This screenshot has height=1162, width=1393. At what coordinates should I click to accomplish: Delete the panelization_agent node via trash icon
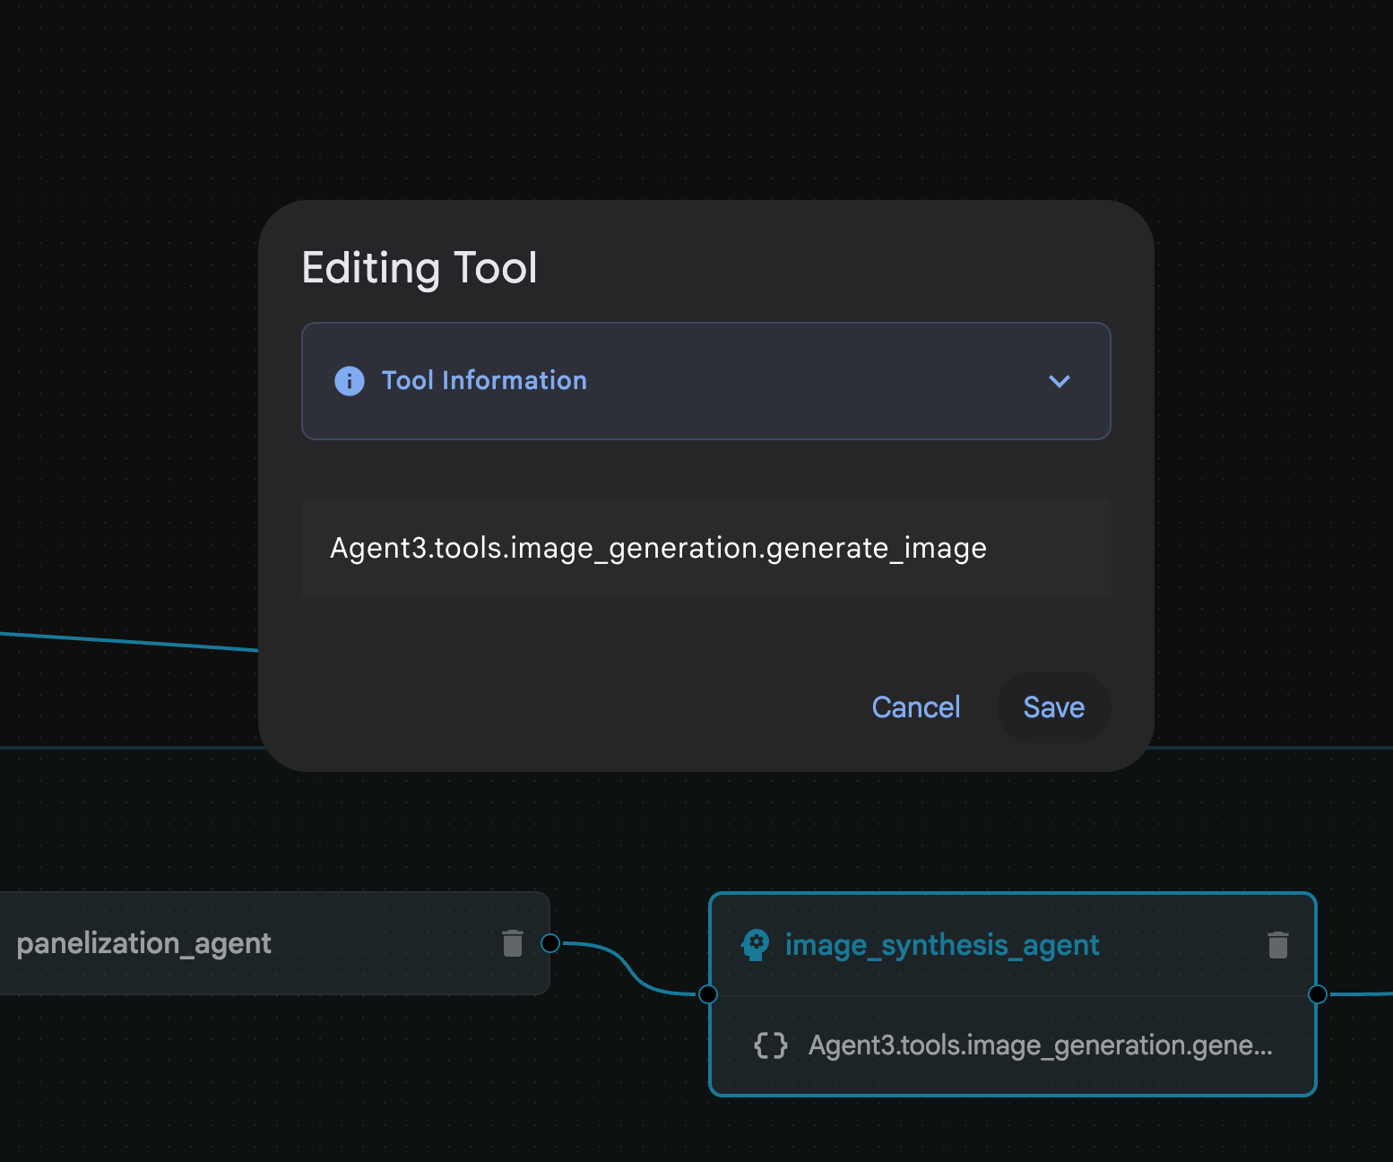click(513, 943)
